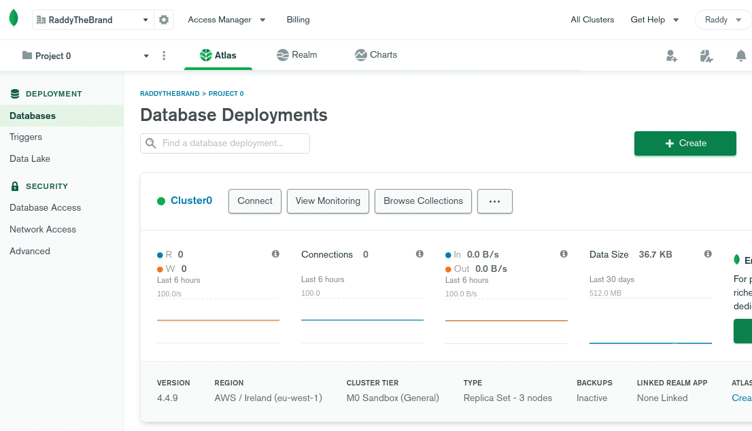Open the Raddy user account dropdown
The width and height of the screenshot is (752, 431).
point(723,20)
